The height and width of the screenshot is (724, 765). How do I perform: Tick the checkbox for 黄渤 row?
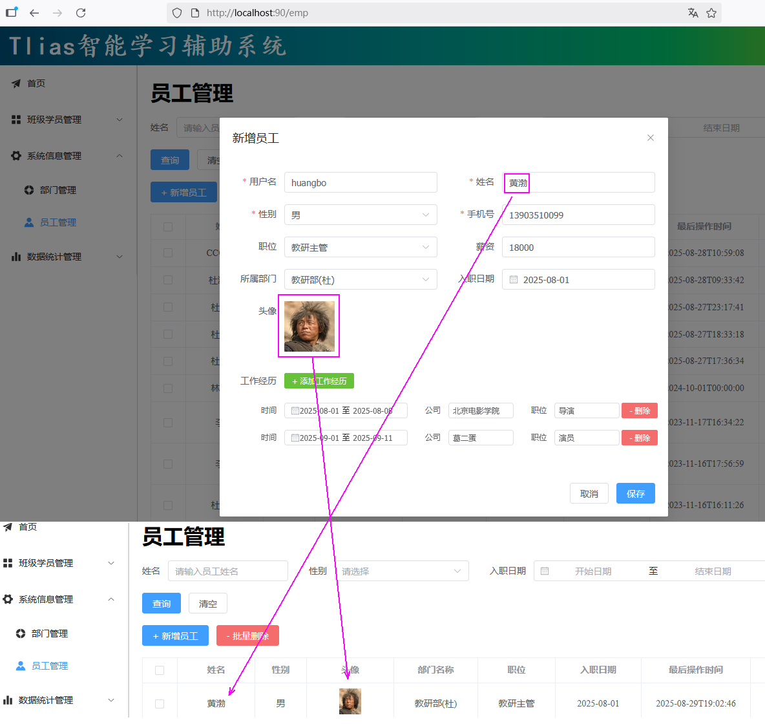coord(160,703)
